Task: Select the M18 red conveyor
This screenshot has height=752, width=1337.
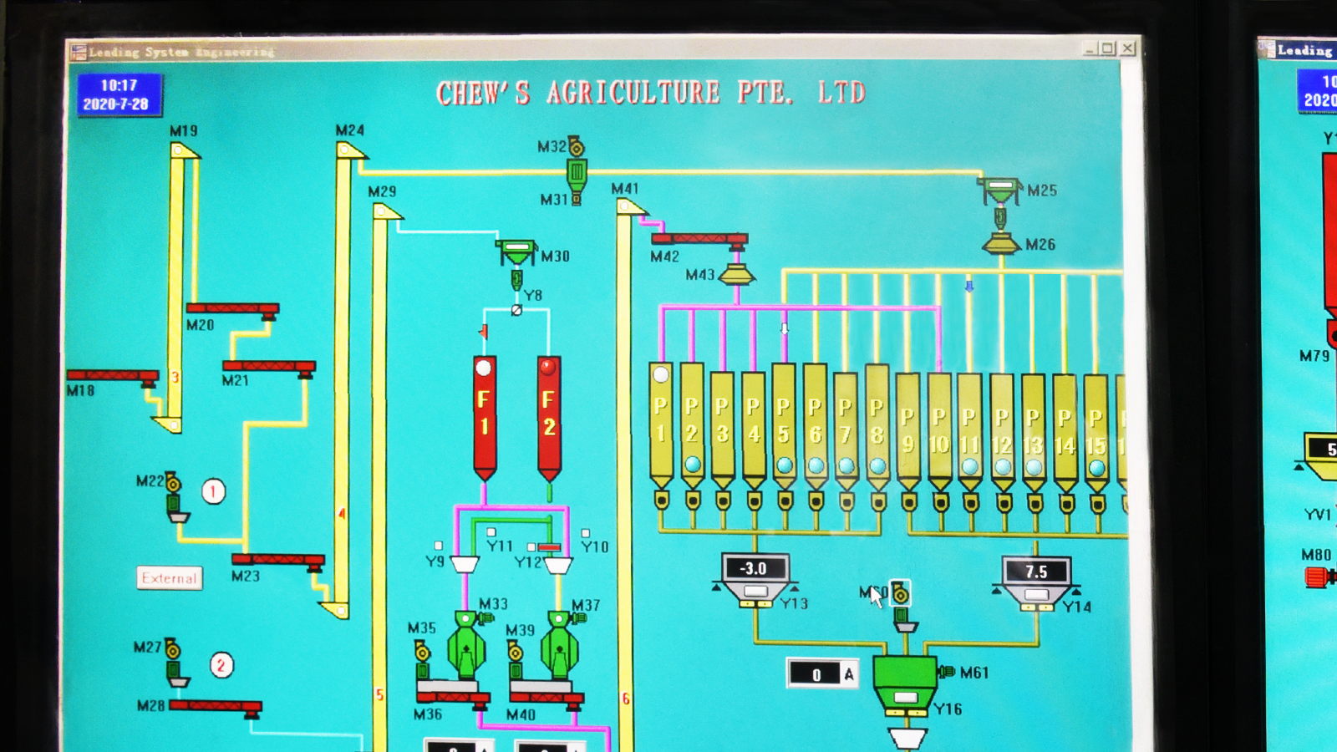Action: point(113,377)
